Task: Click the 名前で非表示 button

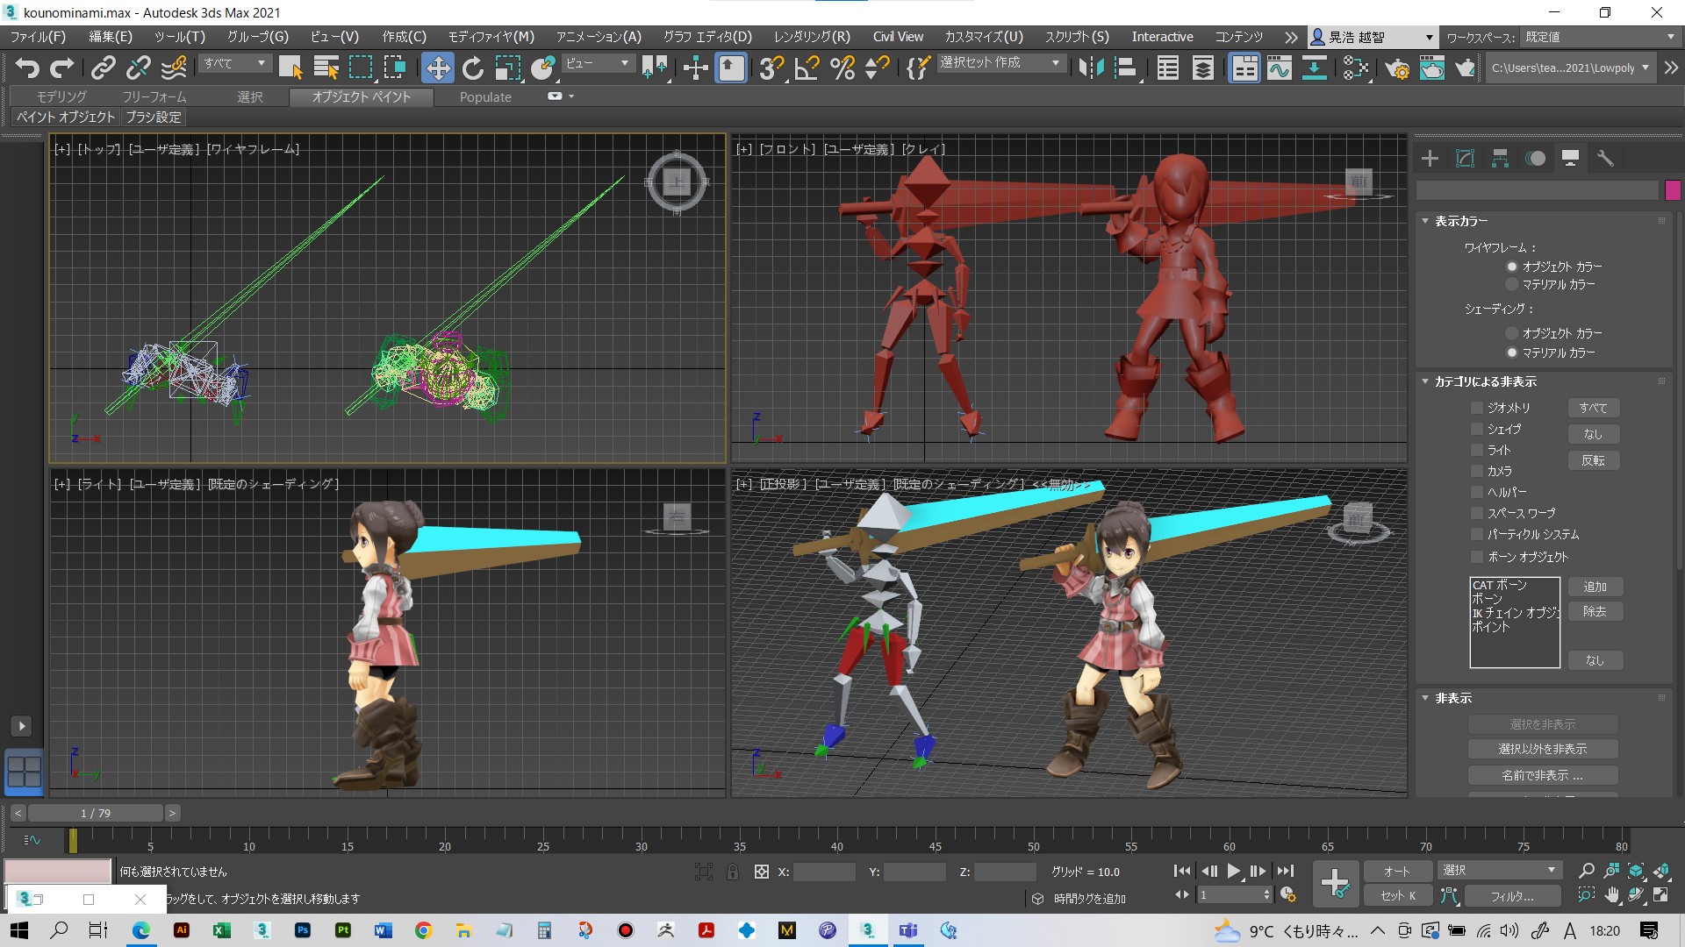Action: pos(1543,775)
